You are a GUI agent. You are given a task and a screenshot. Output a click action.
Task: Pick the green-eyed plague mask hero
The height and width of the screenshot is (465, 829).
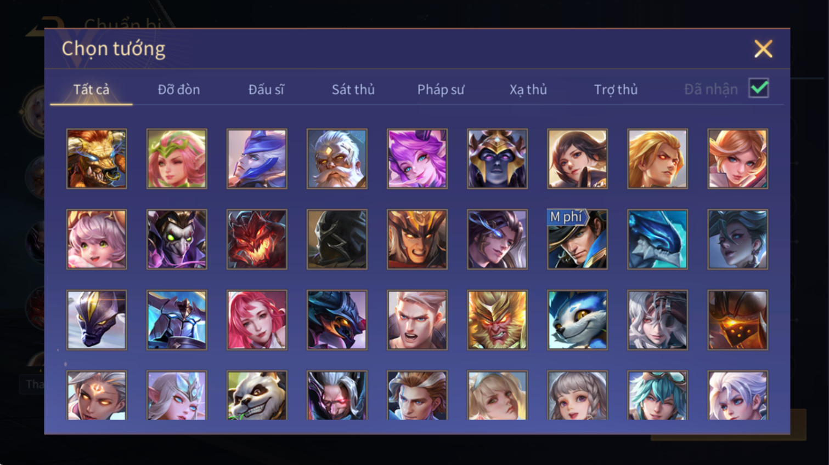177,239
